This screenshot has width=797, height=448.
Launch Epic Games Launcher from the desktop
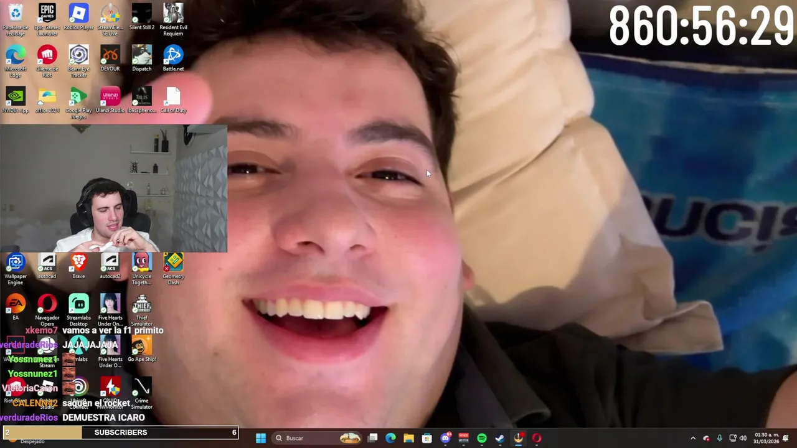click(47, 19)
